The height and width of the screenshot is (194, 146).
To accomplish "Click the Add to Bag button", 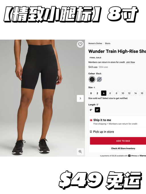I will (118, 141).
